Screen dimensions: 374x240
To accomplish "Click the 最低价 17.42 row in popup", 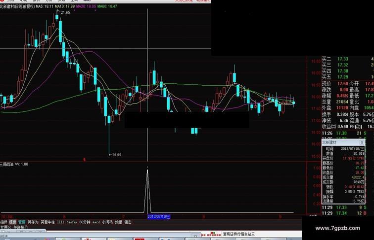I will coord(343,168).
